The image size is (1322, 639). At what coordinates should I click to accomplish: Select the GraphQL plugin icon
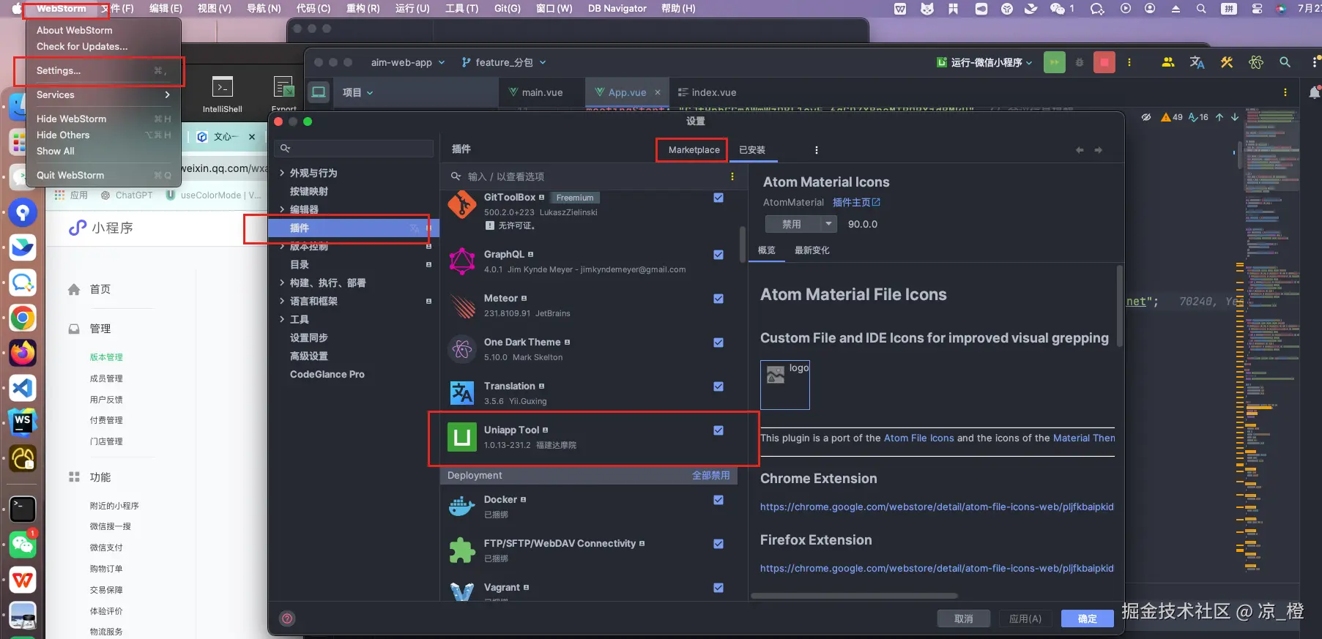click(462, 261)
